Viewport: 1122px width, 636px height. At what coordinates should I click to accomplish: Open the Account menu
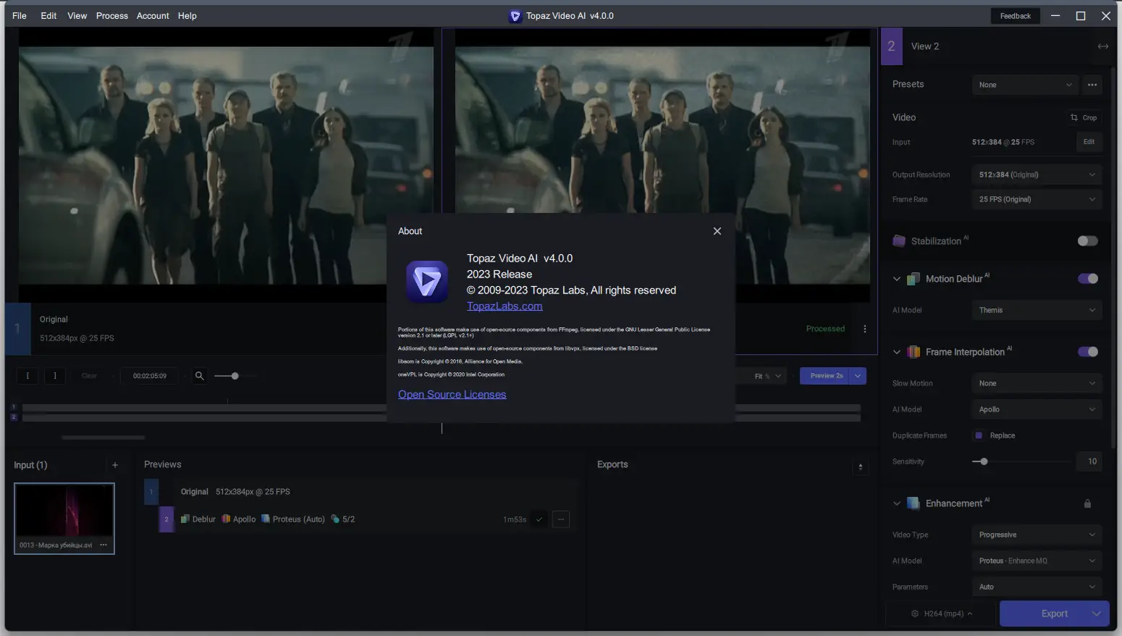153,16
